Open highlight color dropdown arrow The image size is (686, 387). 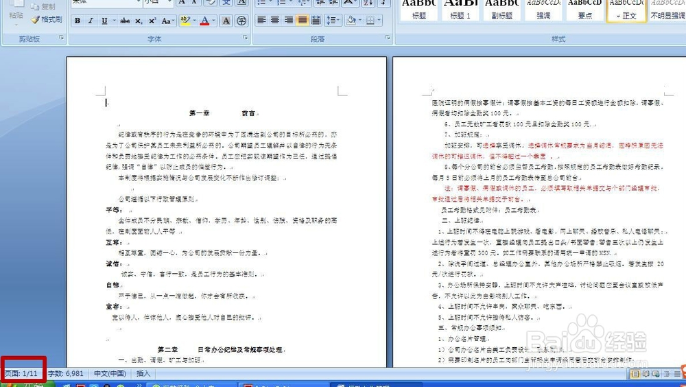click(x=194, y=21)
